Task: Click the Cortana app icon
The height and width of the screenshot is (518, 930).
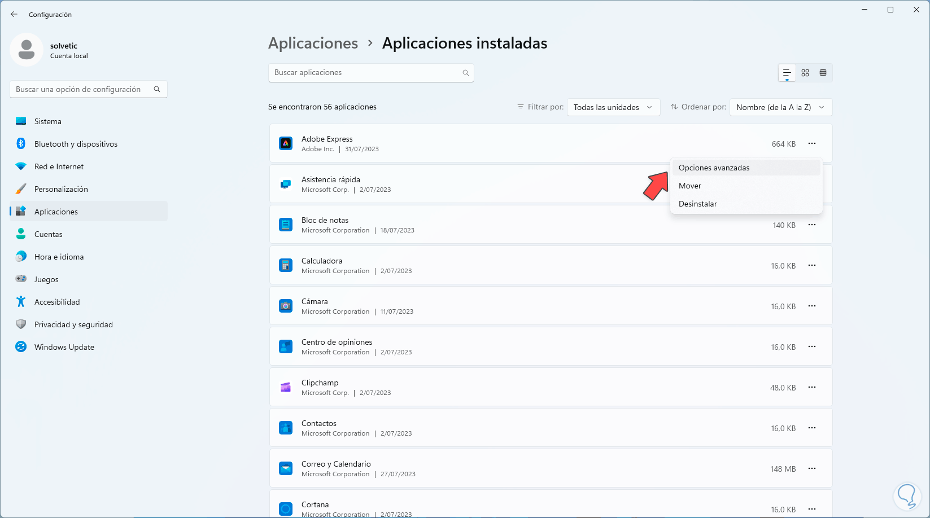Action: [286, 509]
